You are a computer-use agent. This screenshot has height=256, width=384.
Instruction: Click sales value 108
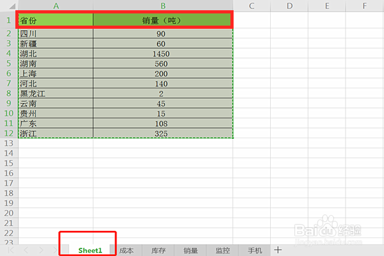click(161, 124)
